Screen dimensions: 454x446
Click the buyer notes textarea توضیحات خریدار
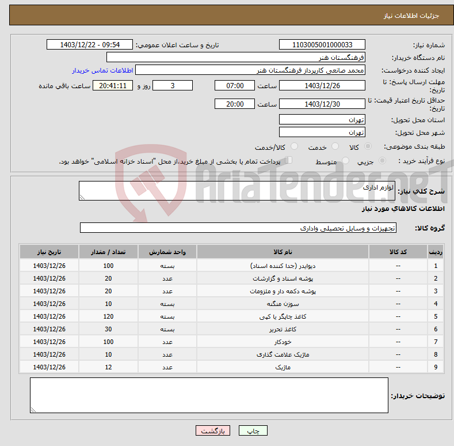pos(209,395)
